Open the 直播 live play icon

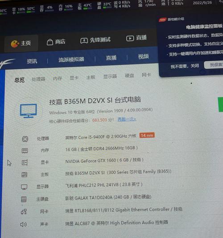(130, 38)
